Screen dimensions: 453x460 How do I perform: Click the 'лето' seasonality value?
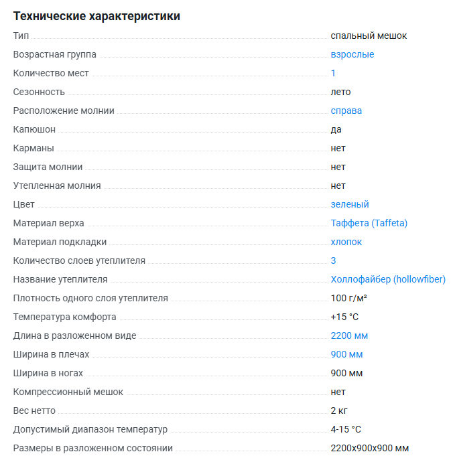point(340,92)
